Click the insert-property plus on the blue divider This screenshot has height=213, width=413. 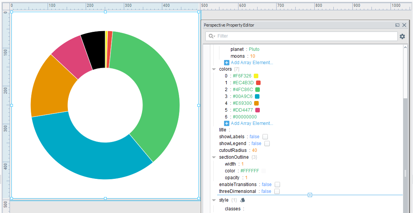tap(310, 195)
